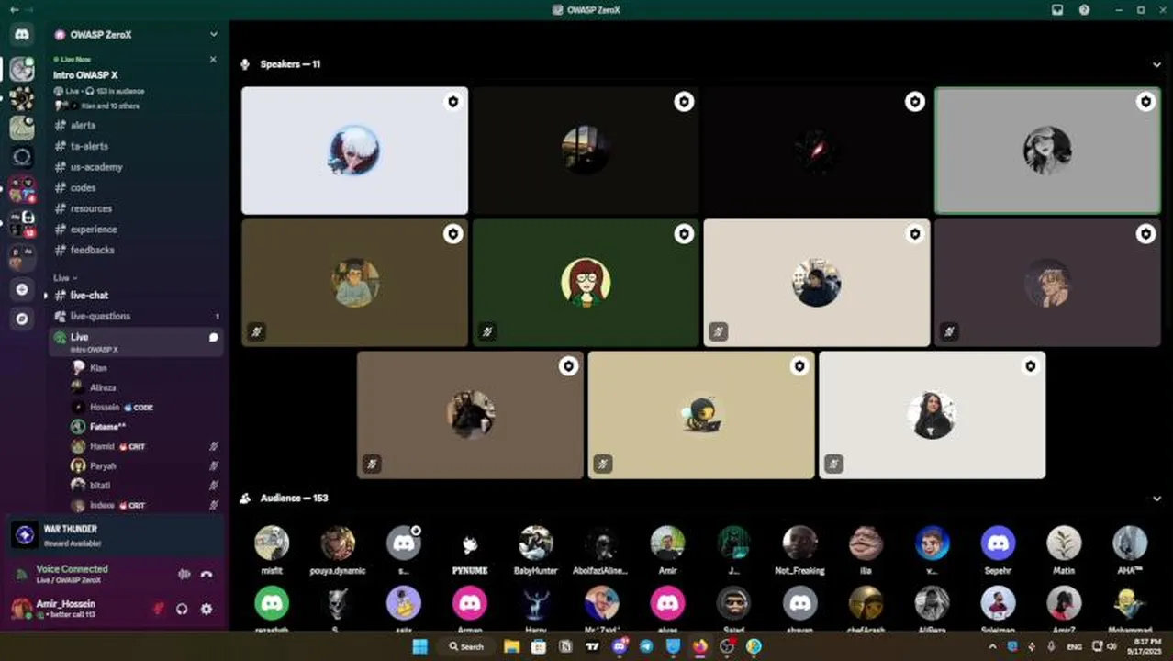Open Telegram from the taskbar
The width and height of the screenshot is (1173, 661).
646,646
